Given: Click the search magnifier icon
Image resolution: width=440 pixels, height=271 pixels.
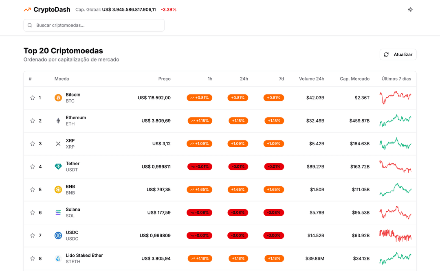Looking at the screenshot, I should [x=30, y=25].
